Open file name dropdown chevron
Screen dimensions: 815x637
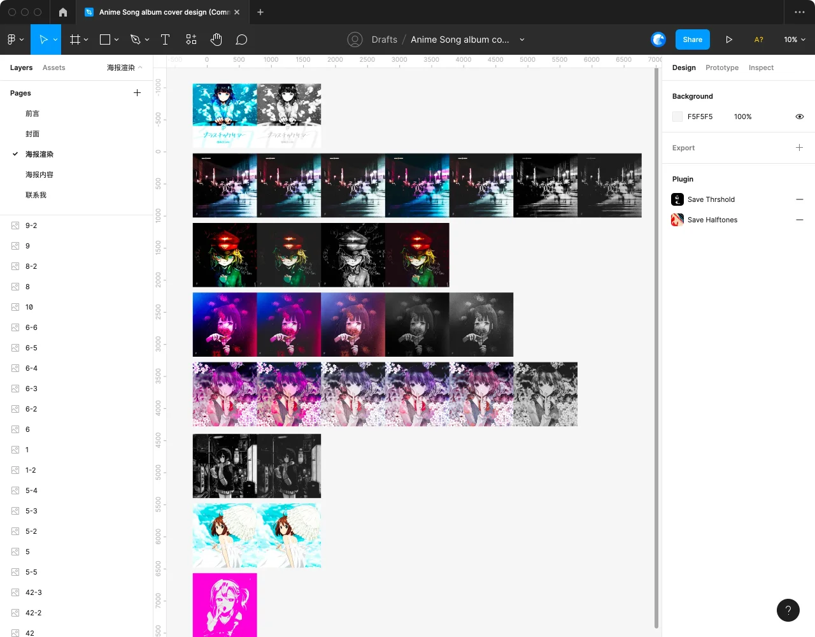[522, 39]
